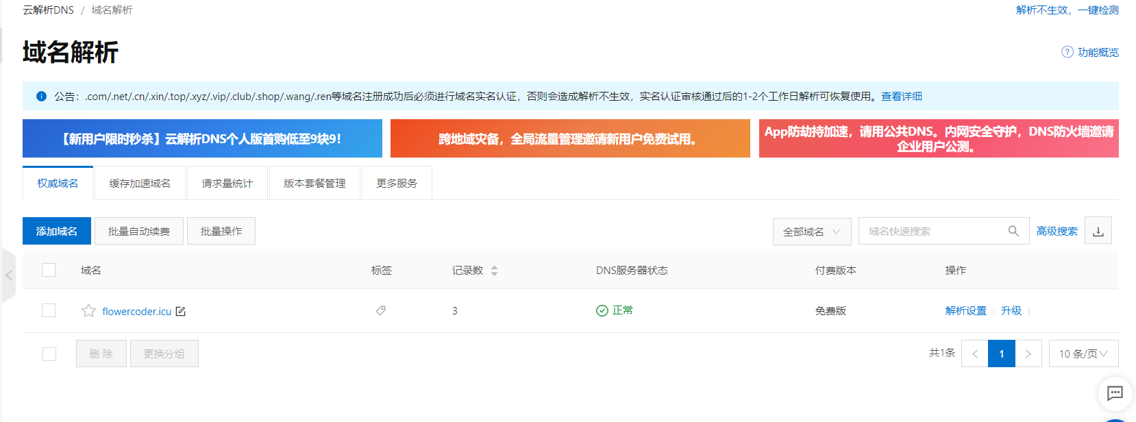Image resolution: width=1136 pixels, height=422 pixels.
Task: Open the 全部域名 filter dropdown
Action: [x=812, y=232]
